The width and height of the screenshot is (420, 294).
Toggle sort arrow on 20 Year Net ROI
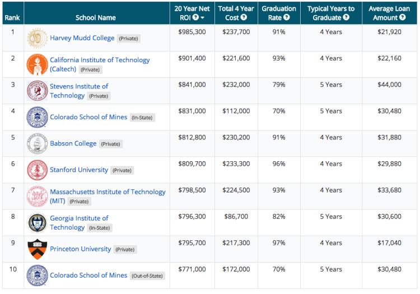click(202, 18)
